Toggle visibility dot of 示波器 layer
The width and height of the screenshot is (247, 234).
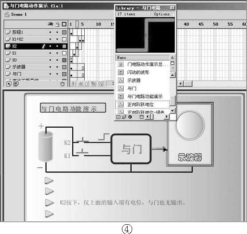(x=50, y=67)
